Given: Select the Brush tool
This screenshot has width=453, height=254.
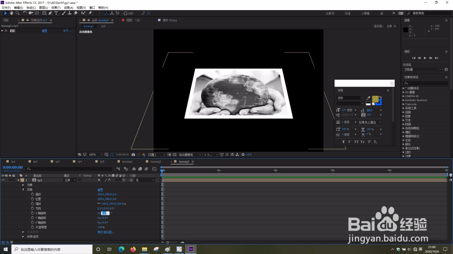Looking at the screenshot, I should [x=64, y=13].
